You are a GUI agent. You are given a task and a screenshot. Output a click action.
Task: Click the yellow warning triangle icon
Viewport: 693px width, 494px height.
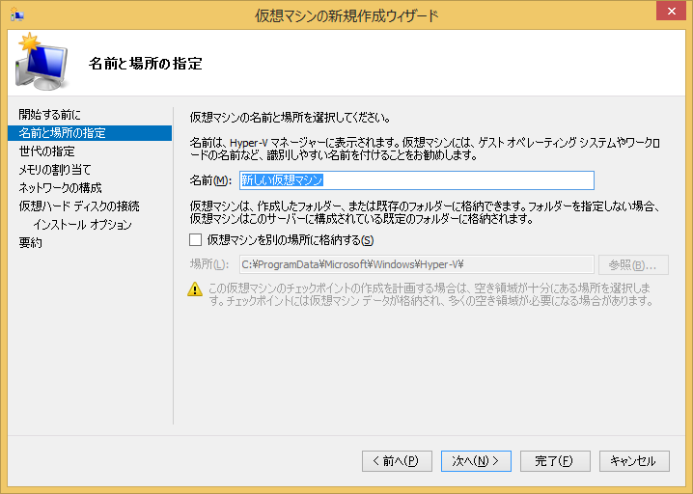point(196,288)
